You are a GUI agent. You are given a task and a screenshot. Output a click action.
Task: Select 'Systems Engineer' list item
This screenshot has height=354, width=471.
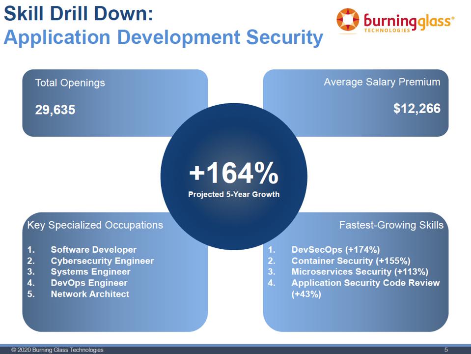tap(90, 271)
